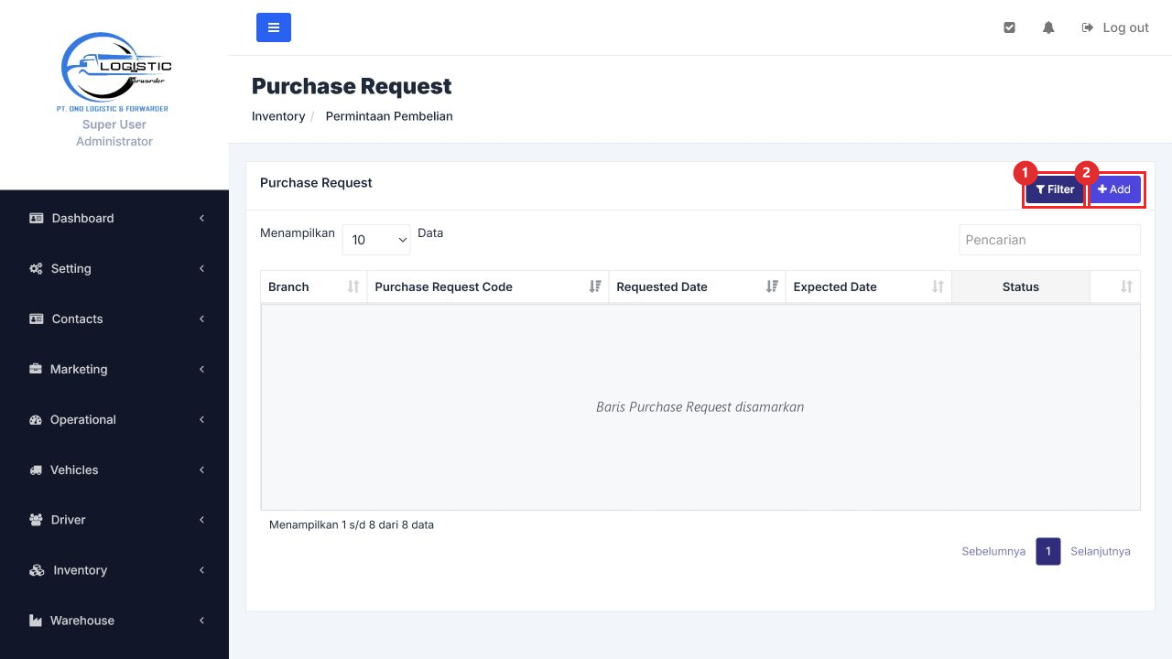Click the Log out link
The height and width of the screenshot is (659, 1172).
1115,27
